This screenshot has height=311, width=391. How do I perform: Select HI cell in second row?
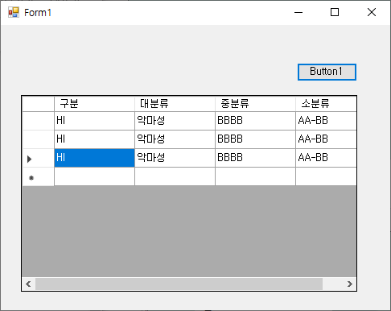point(94,139)
